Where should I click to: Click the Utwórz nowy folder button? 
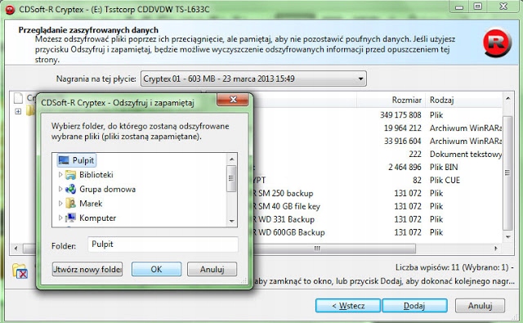click(x=87, y=269)
